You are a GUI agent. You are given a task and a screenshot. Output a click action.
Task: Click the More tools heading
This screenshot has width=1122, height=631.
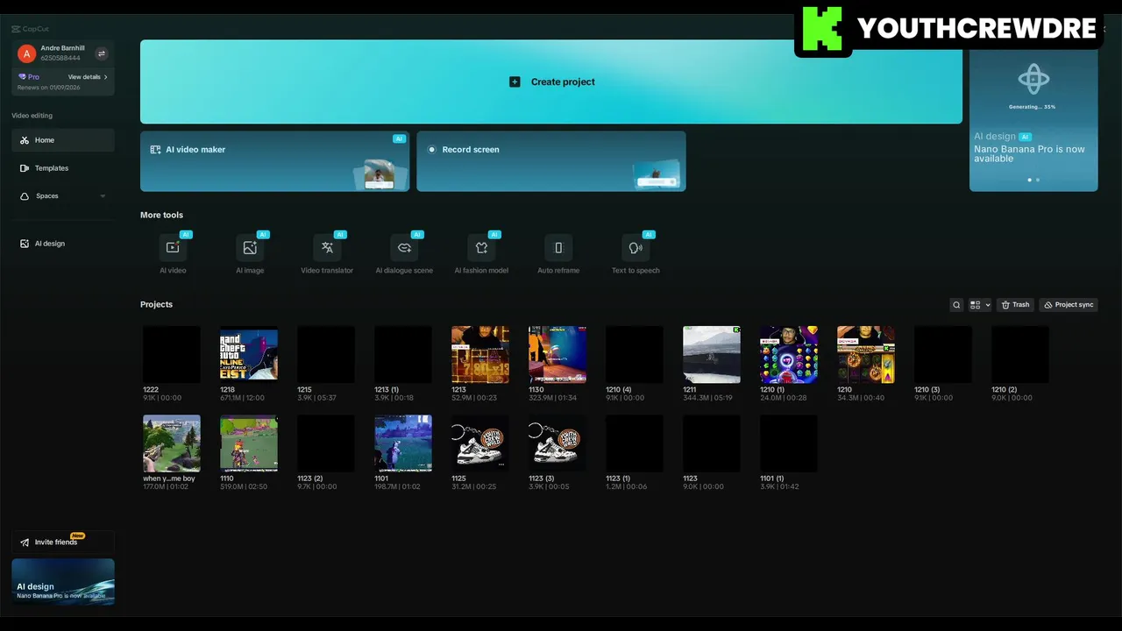(161, 215)
